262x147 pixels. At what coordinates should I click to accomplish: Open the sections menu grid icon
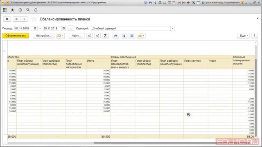5,10
